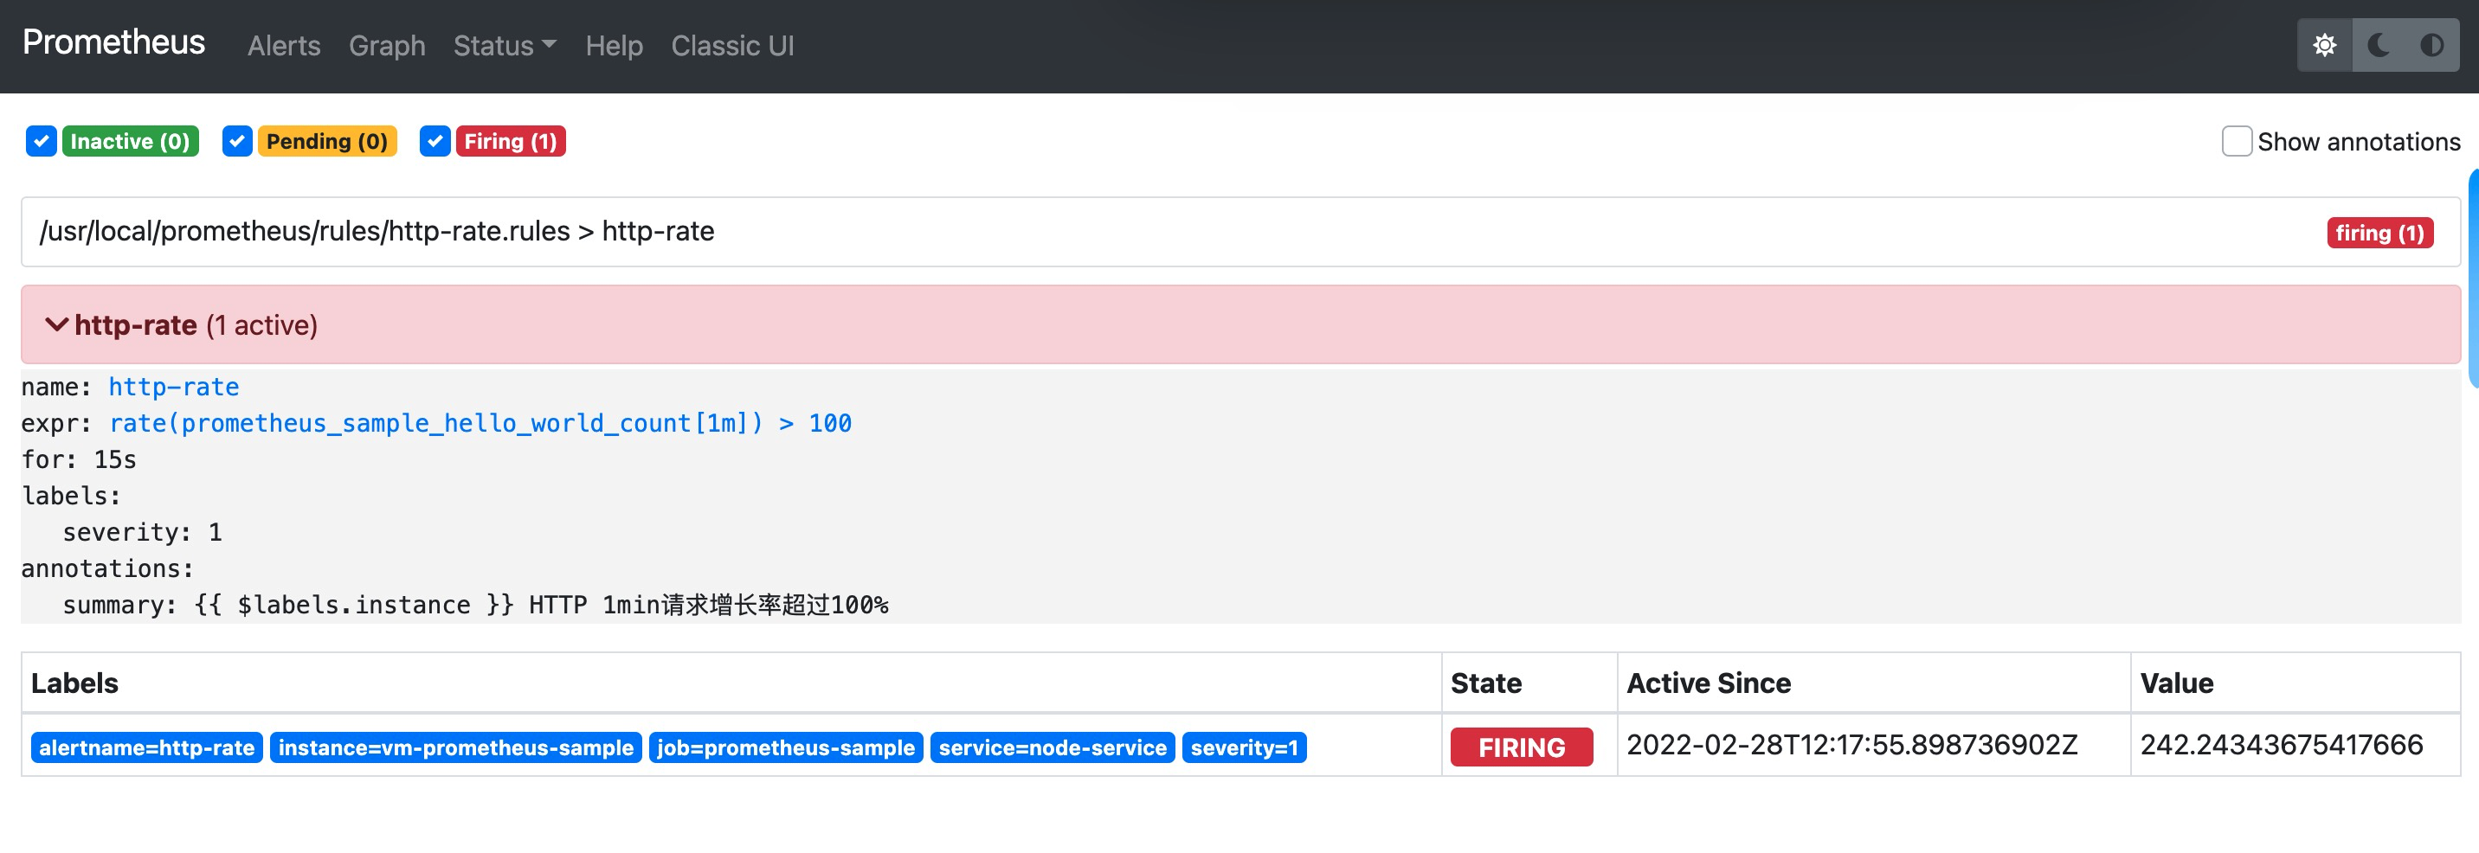The width and height of the screenshot is (2479, 853).
Task: Select the Active Since timestamp cell value
Action: point(1851,744)
